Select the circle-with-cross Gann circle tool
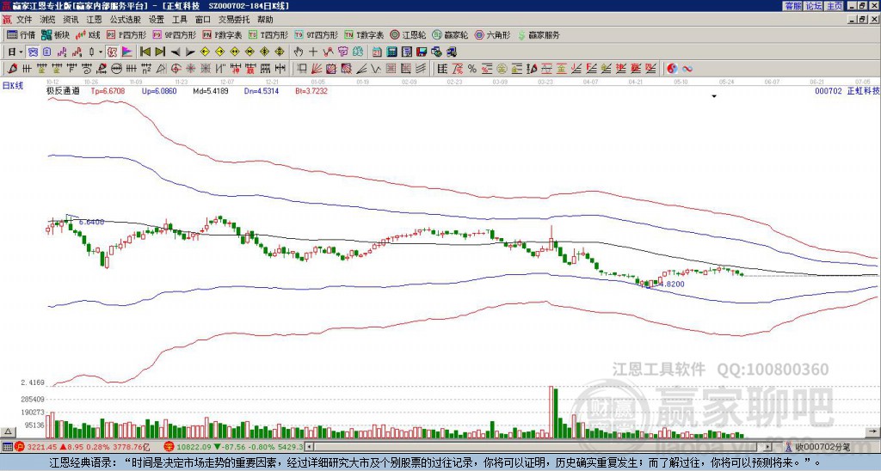Image resolution: width=881 pixels, height=471 pixels. pyautogui.click(x=176, y=69)
